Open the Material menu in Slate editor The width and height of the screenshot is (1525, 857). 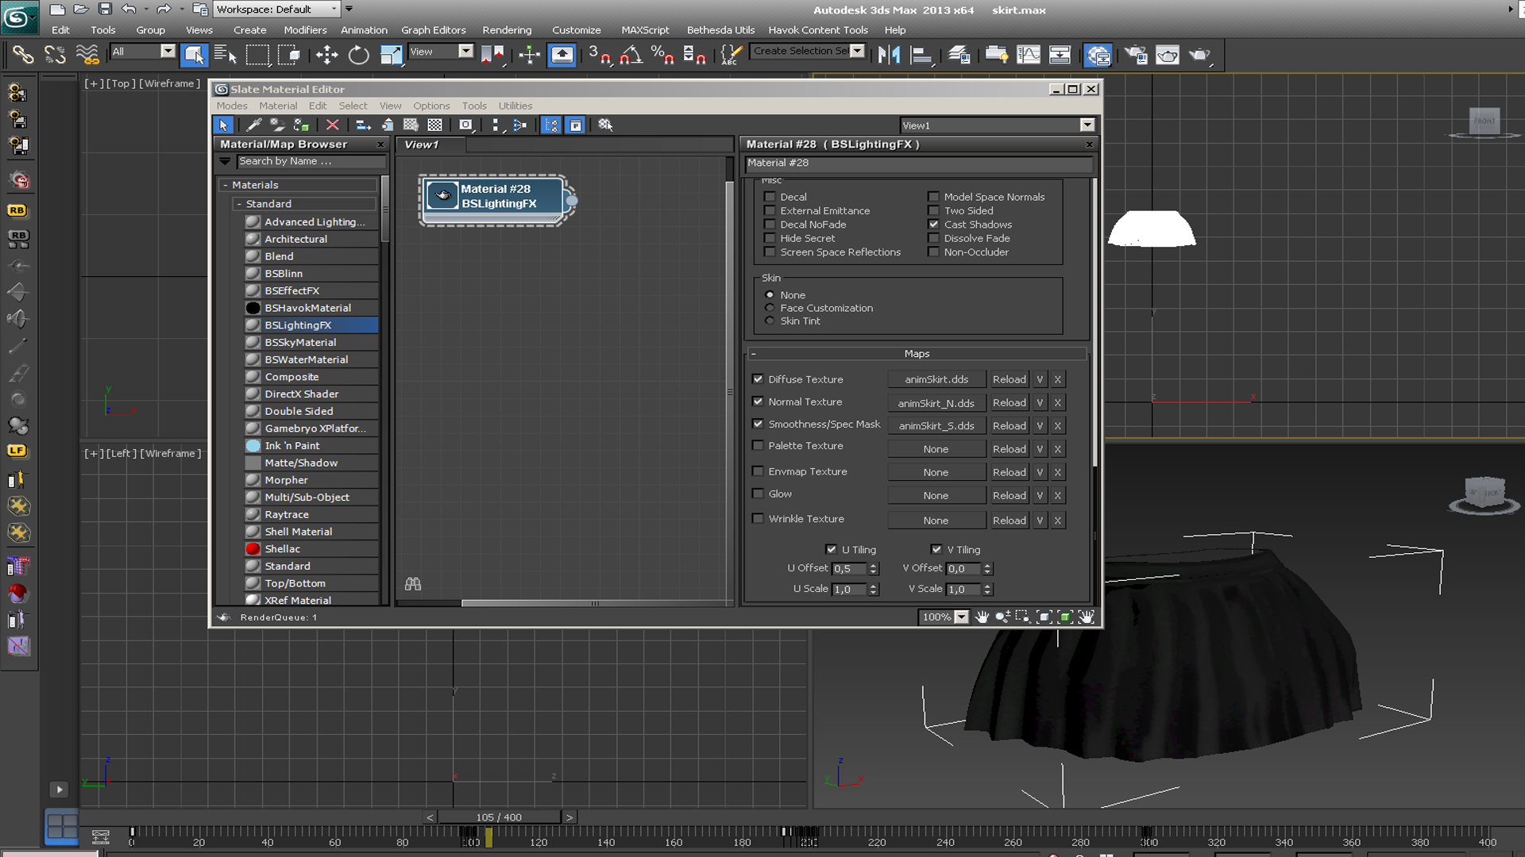coord(278,106)
